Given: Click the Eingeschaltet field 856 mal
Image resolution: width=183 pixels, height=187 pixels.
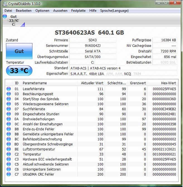Looking at the screenshot, I should [165, 57].
